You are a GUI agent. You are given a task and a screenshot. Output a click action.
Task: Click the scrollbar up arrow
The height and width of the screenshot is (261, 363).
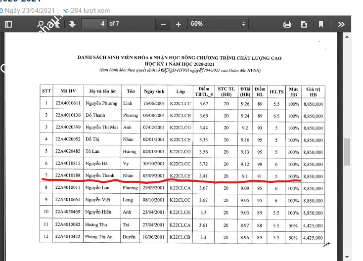(x=347, y=37)
